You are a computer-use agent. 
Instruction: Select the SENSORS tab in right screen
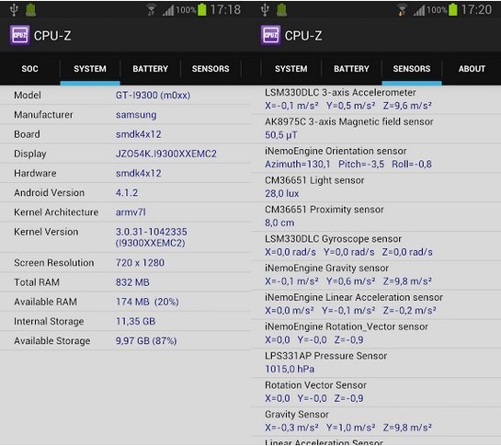coord(412,69)
